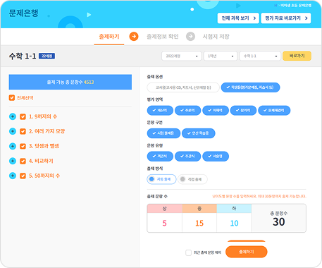
Task: Toggle the 객관식 question type chip
Action: (160, 156)
